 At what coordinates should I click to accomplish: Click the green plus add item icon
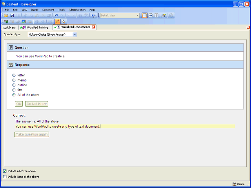click(6, 22)
